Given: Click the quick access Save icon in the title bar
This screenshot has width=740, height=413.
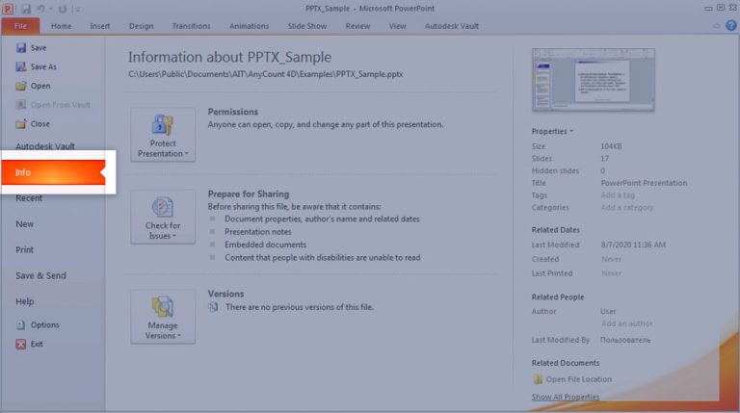Looking at the screenshot, I should coord(25,9).
